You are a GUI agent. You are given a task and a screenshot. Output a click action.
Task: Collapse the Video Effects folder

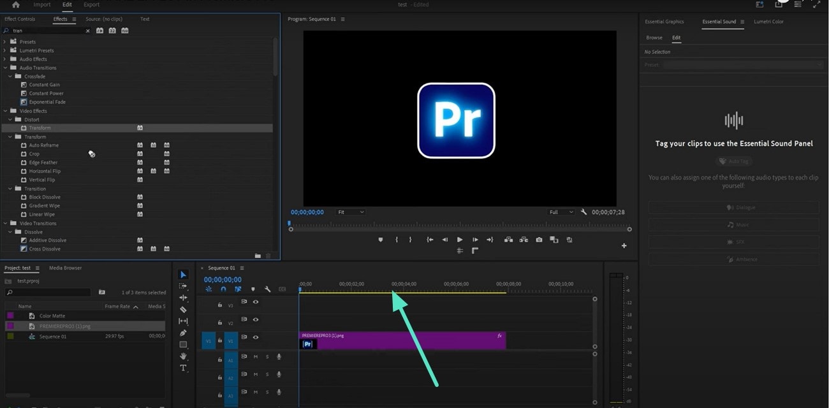click(5, 111)
